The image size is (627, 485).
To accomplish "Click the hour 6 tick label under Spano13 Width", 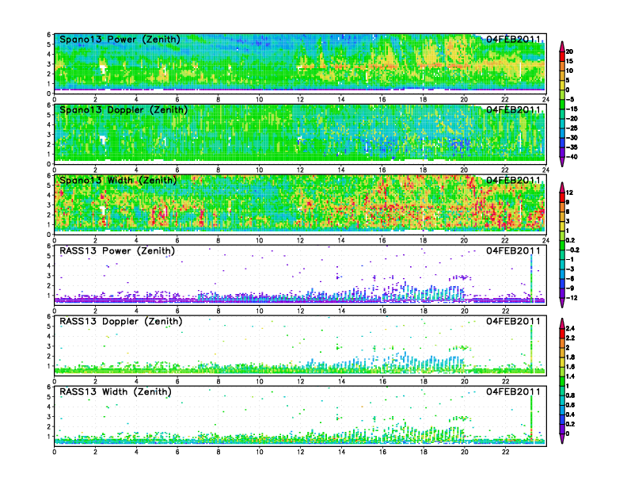I will pyautogui.click(x=177, y=240).
